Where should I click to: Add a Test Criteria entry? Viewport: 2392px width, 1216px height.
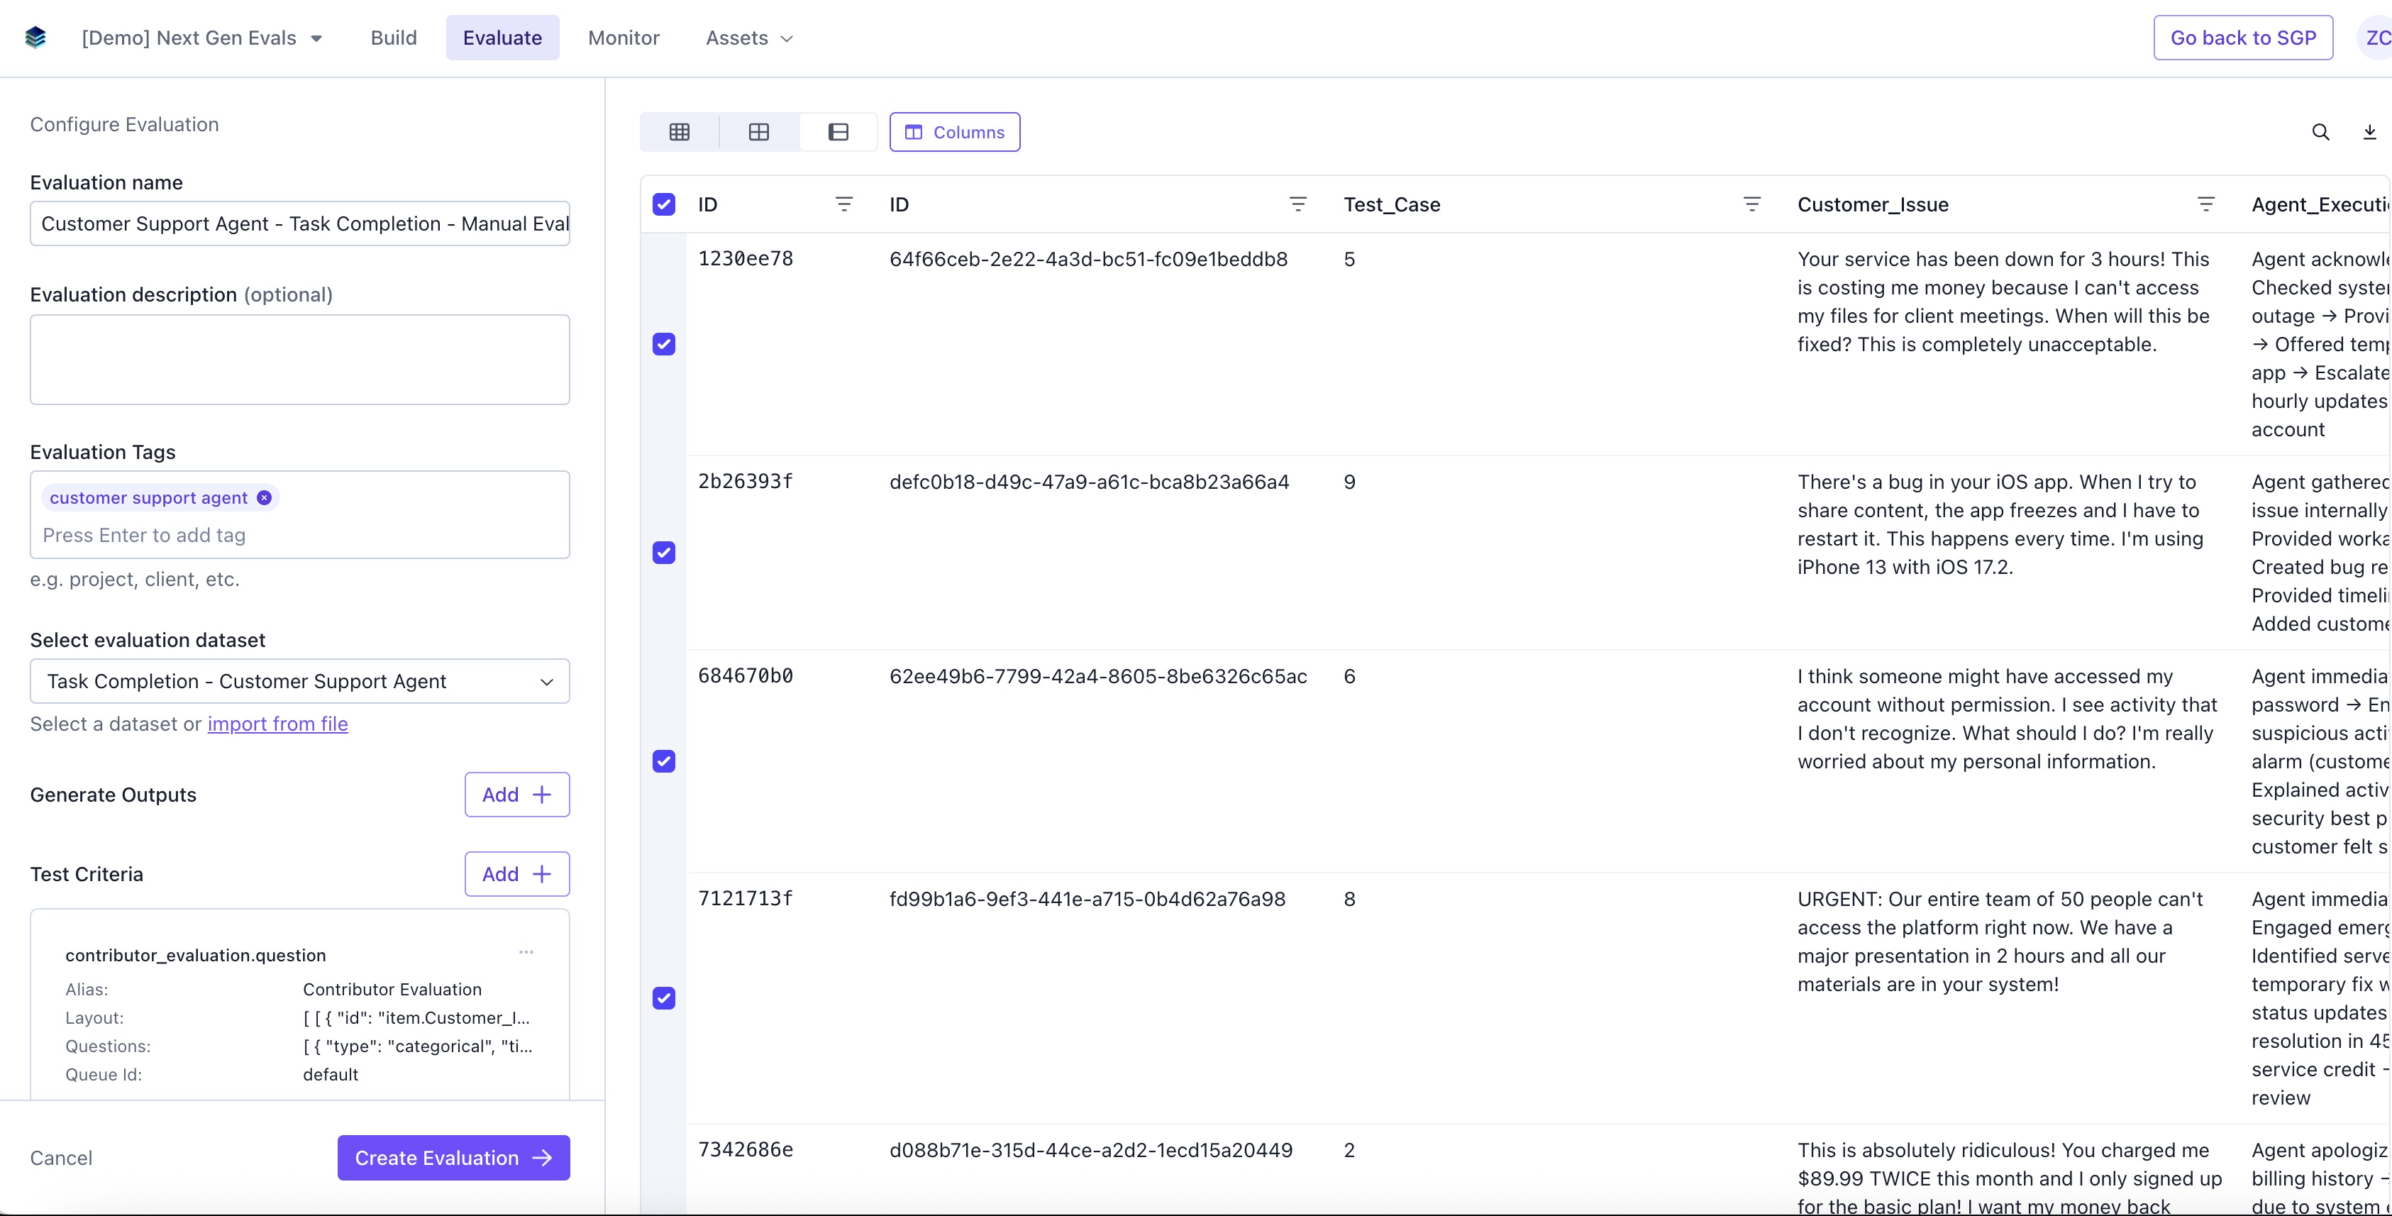[517, 874]
